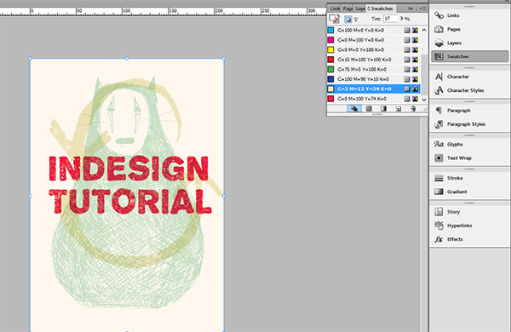Collapse panel with double-arrow button
Viewport: 511px width, 332px height.
411,9
